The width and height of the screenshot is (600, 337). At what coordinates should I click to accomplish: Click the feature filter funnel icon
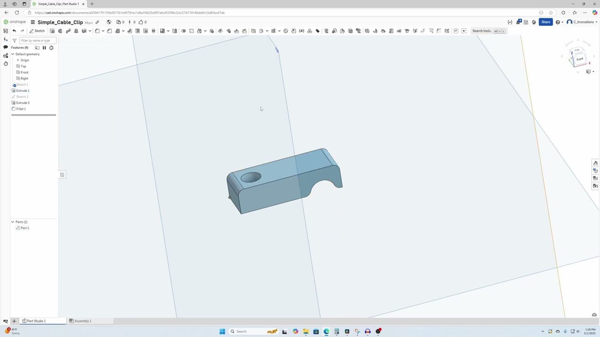[x=15, y=41]
